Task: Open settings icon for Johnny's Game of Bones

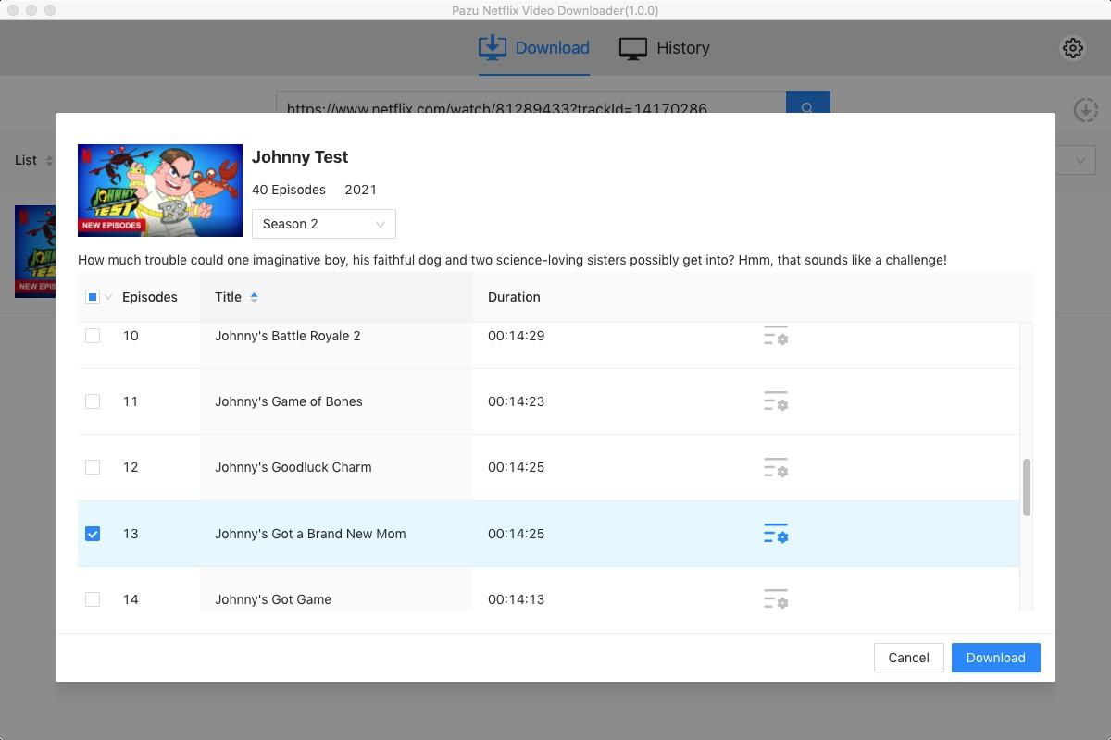Action: (775, 401)
